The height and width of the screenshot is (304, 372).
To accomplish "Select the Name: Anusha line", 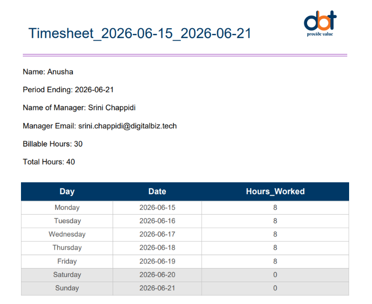I will [48, 72].
